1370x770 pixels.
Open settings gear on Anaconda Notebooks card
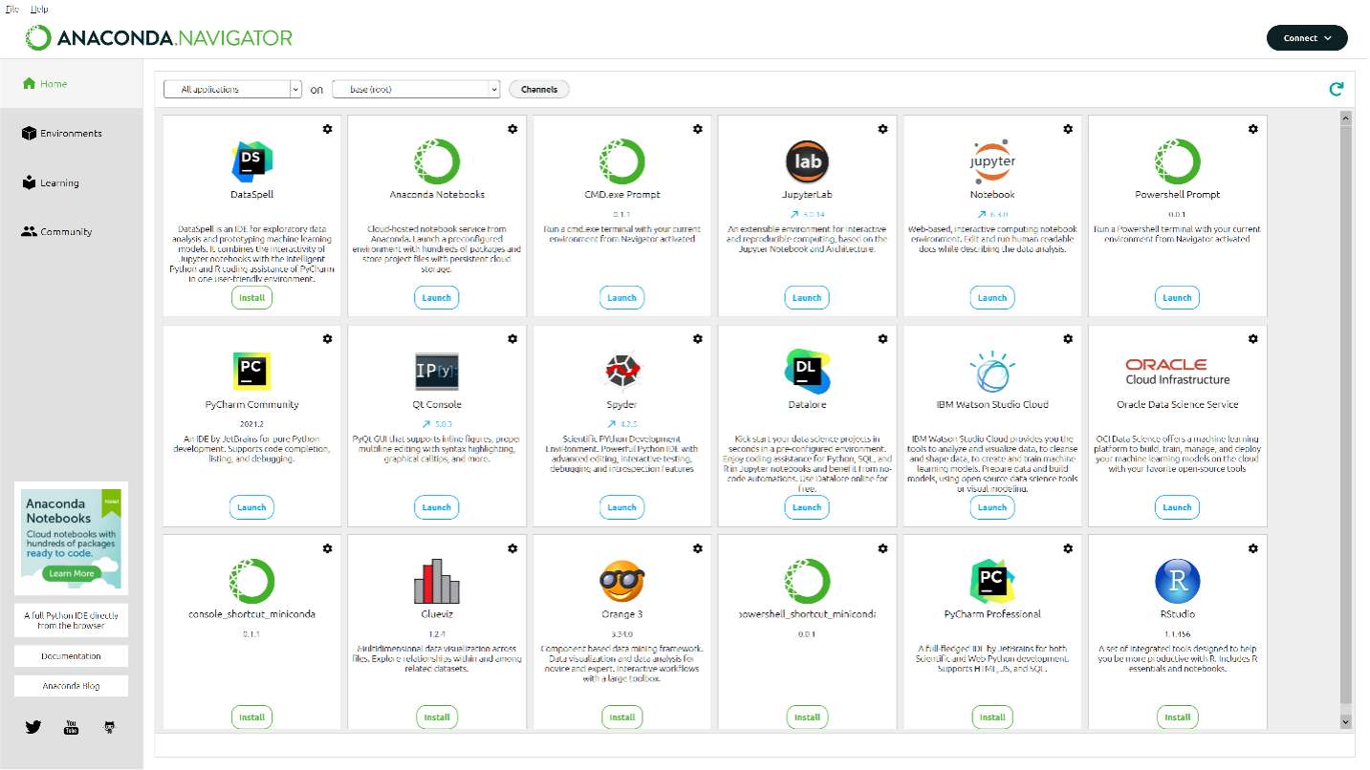click(512, 129)
